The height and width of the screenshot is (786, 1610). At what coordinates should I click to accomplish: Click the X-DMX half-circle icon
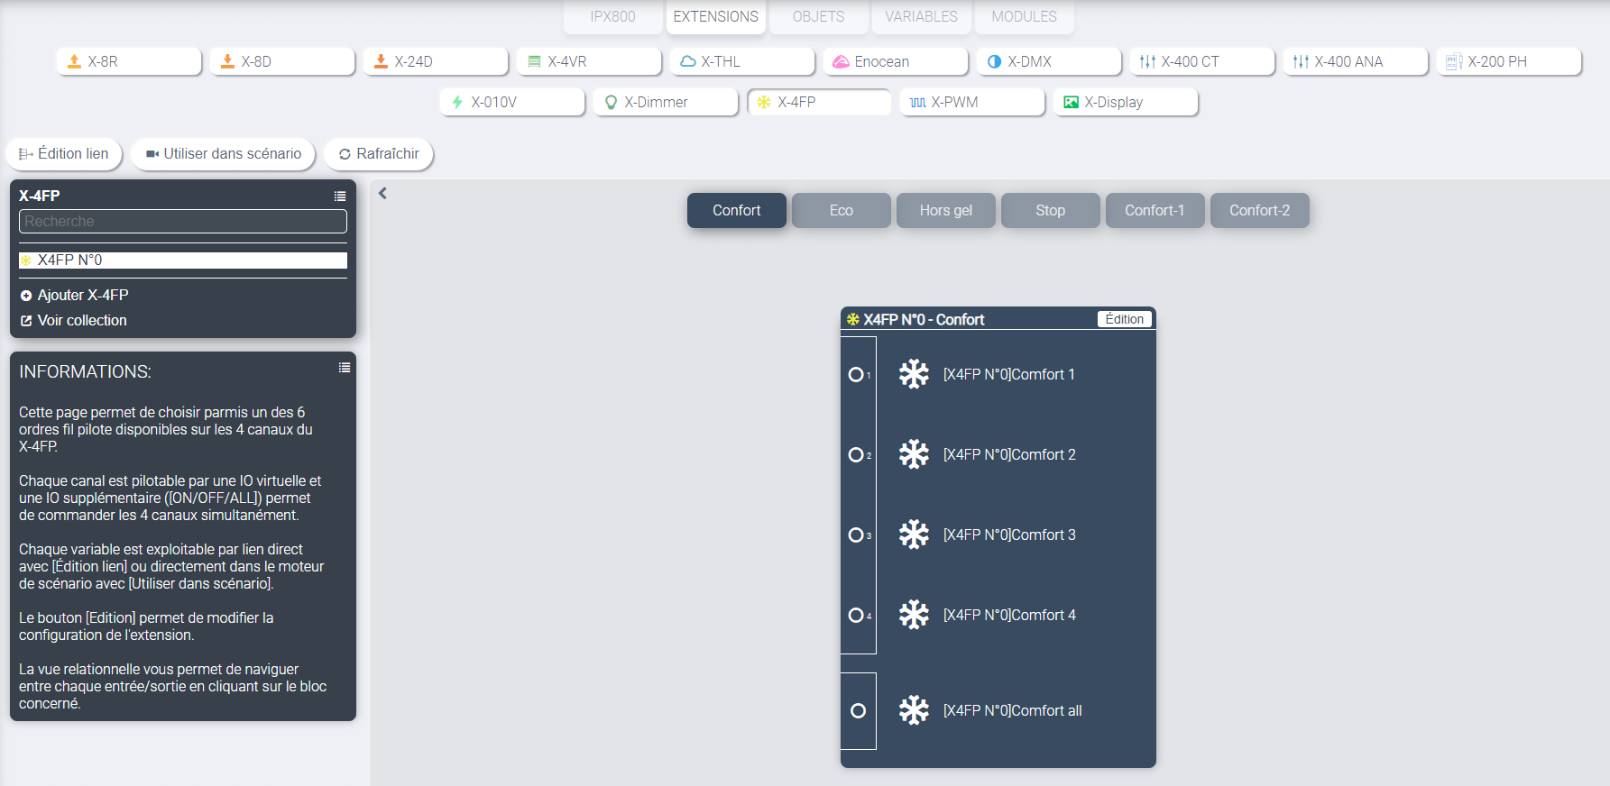(x=994, y=61)
